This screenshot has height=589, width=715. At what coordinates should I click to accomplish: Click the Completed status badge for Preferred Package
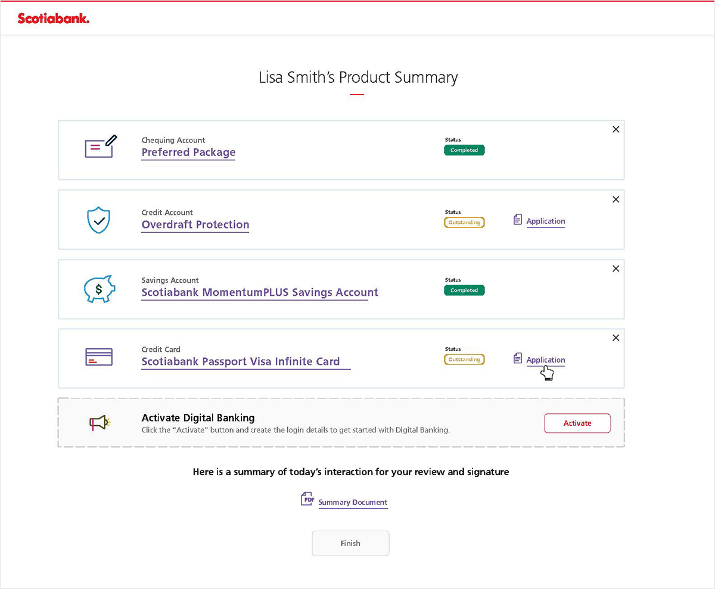[x=464, y=150]
